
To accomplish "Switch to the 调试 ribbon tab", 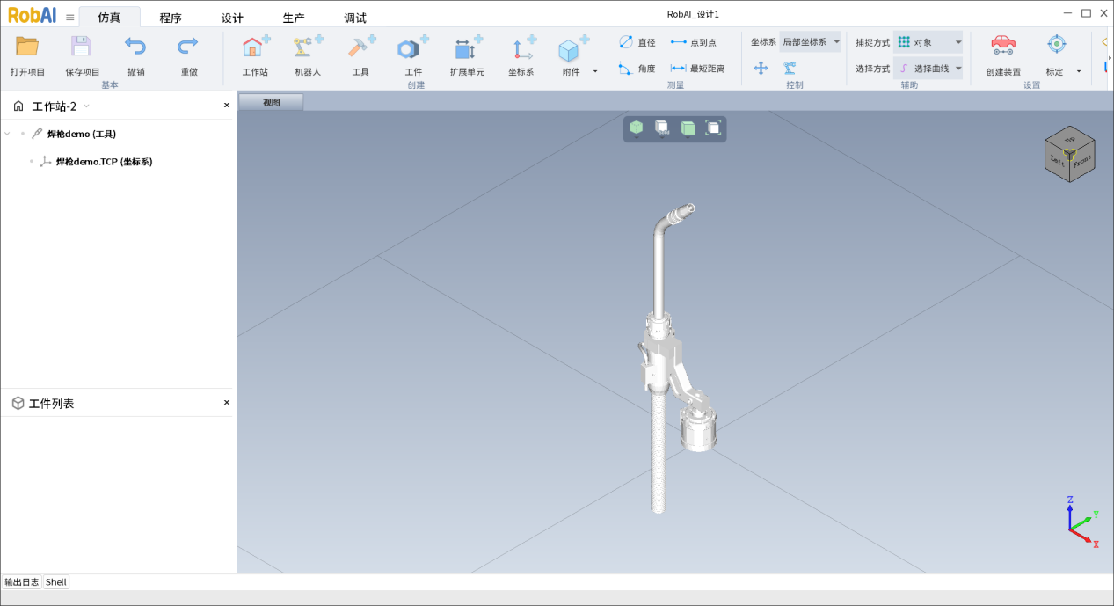I will coord(355,18).
